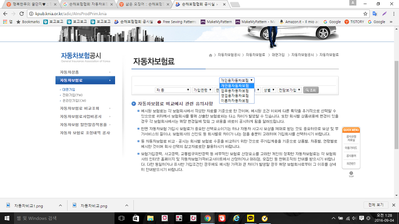Open the first MakeMyPattern bookmark
This screenshot has width=399, height=224.
click(216, 22)
